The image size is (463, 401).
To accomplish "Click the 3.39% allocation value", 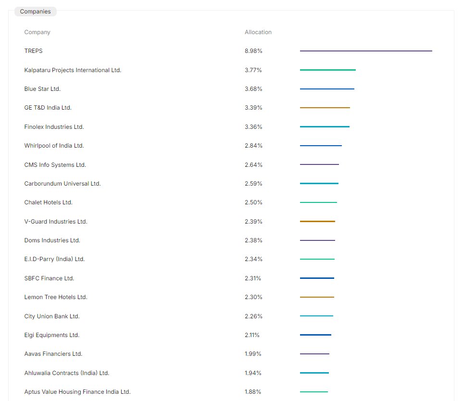I will point(253,108).
